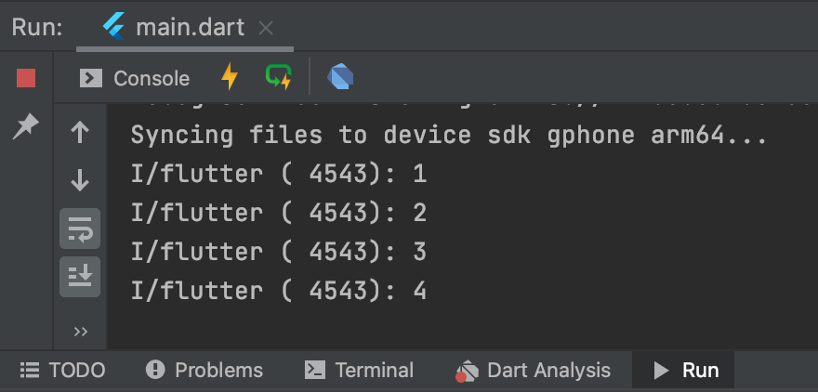The image size is (818, 392).
Task: Click the Flutter logo on main.dart tab
Action: coord(113,27)
